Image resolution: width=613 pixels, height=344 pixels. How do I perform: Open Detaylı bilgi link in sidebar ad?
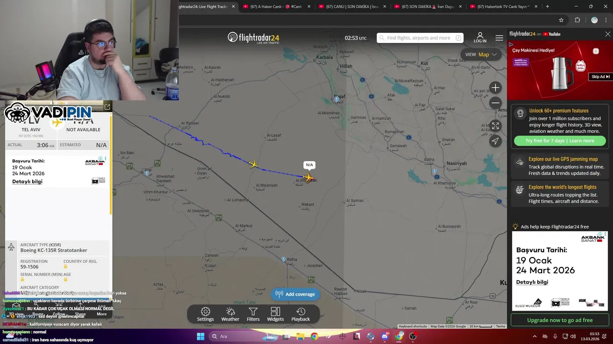[532, 282]
